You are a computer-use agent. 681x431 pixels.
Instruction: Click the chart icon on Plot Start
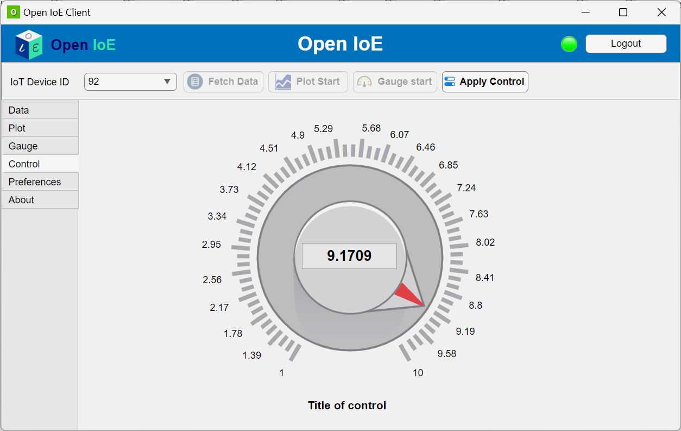[283, 82]
